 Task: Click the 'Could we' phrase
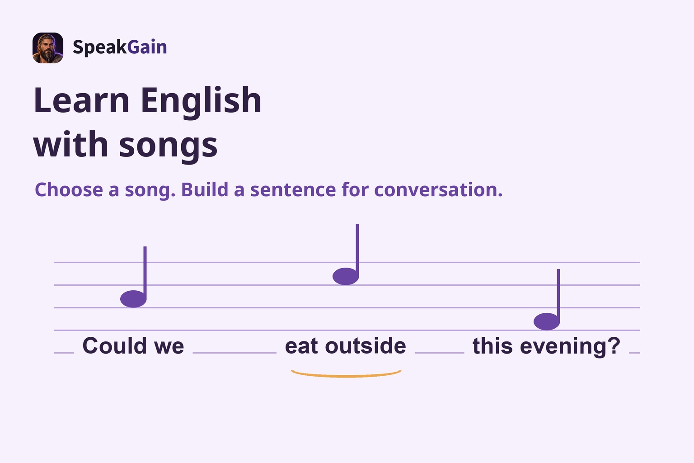pyautogui.click(x=133, y=346)
